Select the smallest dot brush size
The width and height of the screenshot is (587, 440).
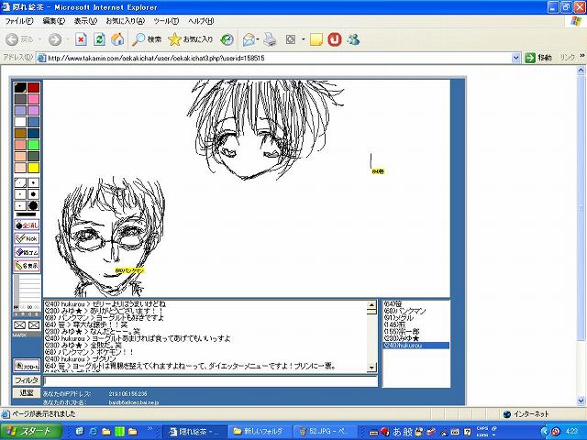pyautogui.click(x=20, y=194)
